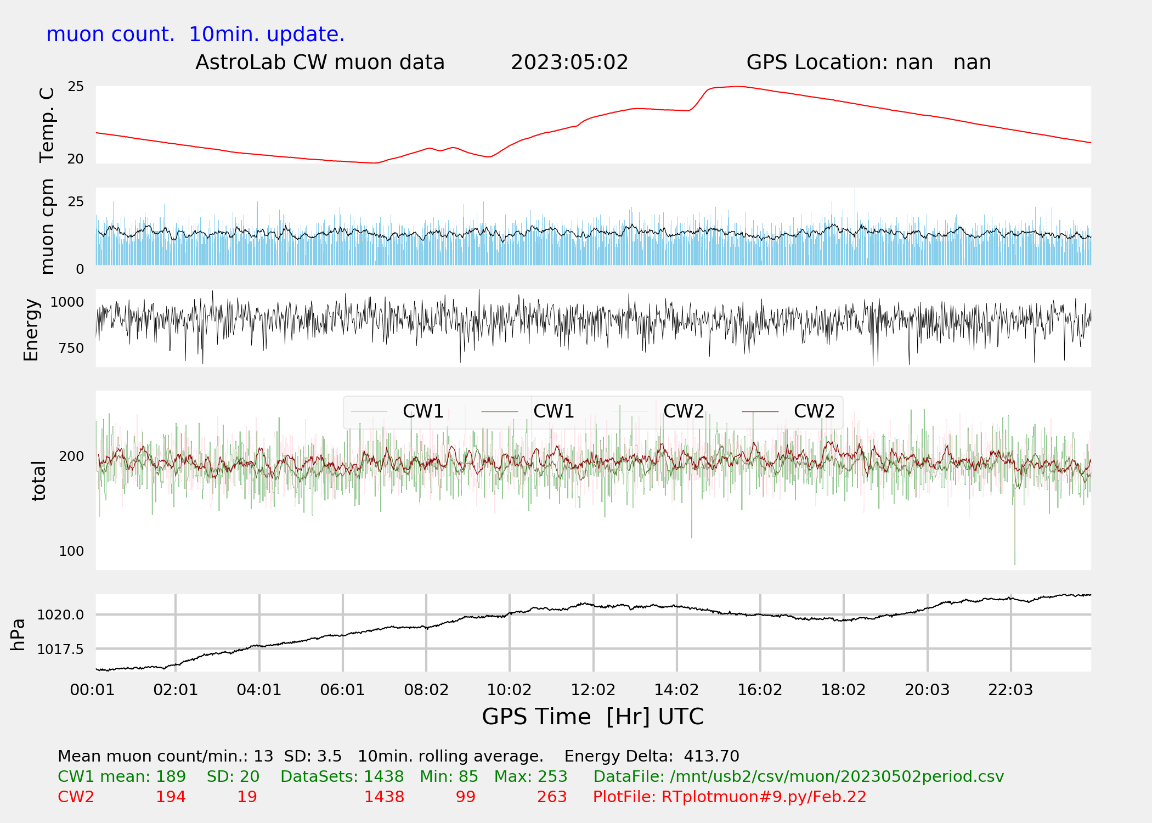Click the 'Temp. C' axis label

click(x=47, y=125)
